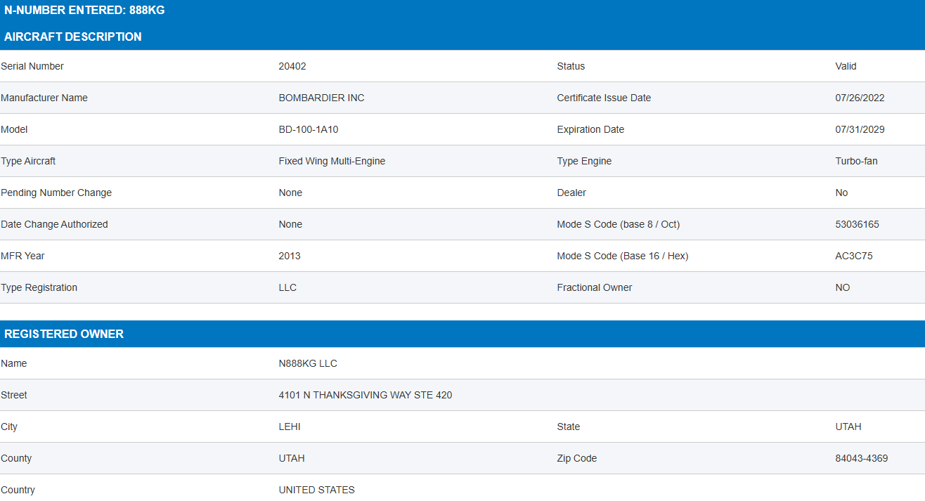The width and height of the screenshot is (925, 501).
Task: Click the city value LEHI
Action: tap(290, 427)
